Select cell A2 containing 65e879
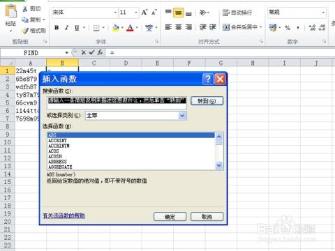The width and height of the screenshot is (335, 251). click(x=27, y=79)
